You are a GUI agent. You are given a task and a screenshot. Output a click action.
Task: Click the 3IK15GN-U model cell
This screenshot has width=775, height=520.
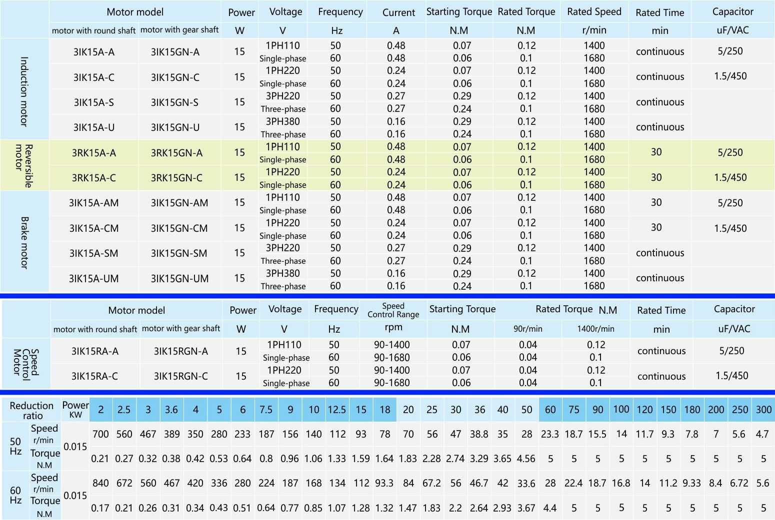click(x=175, y=127)
